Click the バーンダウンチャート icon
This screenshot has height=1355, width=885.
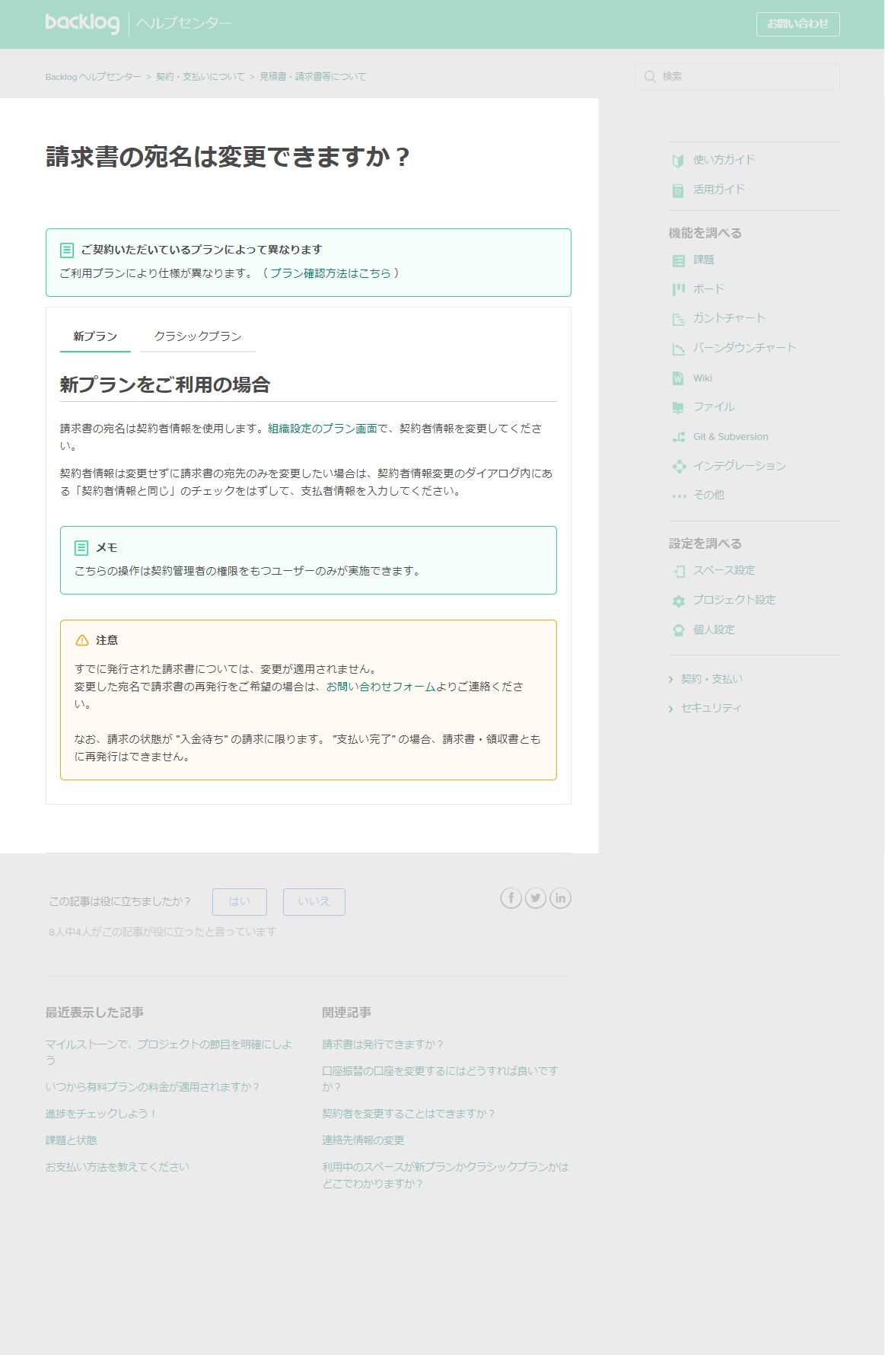pos(678,349)
